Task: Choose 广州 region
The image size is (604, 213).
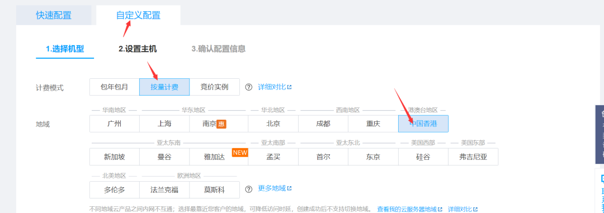Action: [115, 124]
